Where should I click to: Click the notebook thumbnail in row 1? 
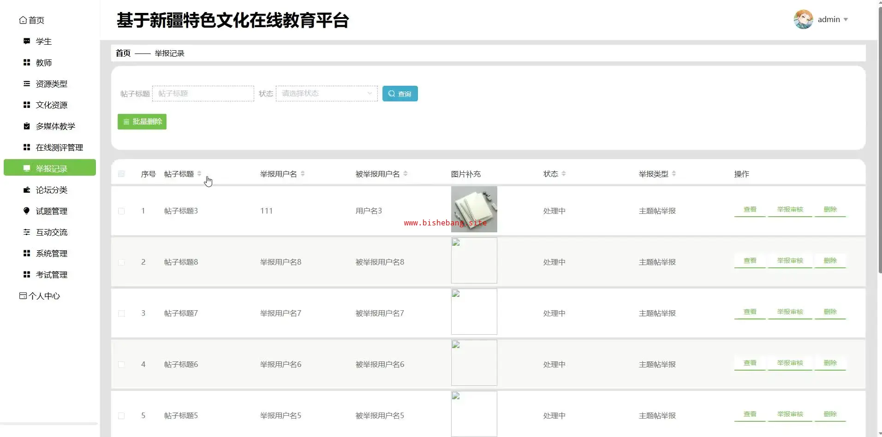pyautogui.click(x=474, y=209)
